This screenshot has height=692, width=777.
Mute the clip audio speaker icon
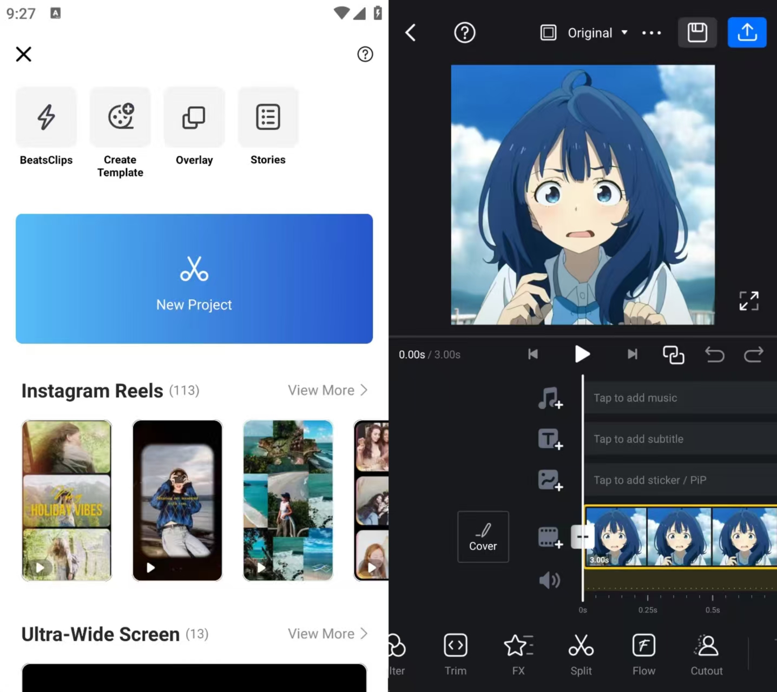point(549,581)
